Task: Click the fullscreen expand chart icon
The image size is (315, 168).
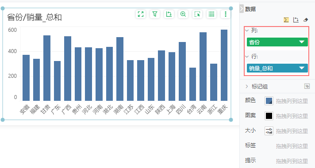Action: click(141, 14)
